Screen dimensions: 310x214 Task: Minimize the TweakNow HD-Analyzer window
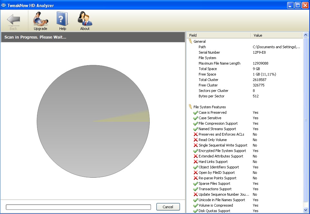coord(290,5)
